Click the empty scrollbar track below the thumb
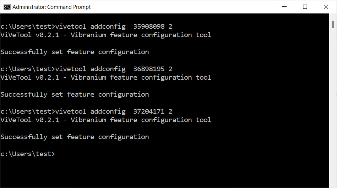Screen dimensions: 337x188 pos(333,106)
